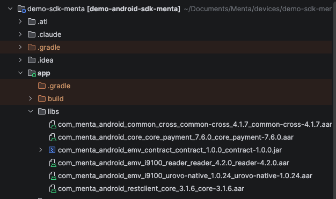Collapse the demo-sdk-menta project root chevron

point(10,9)
